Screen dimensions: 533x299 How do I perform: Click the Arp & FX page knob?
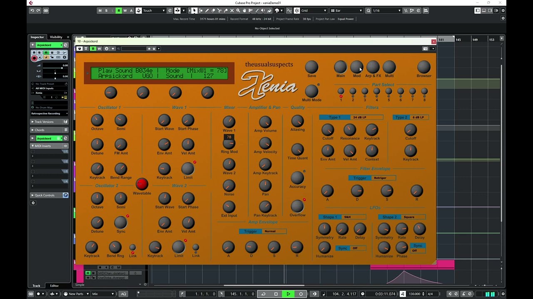373,67
